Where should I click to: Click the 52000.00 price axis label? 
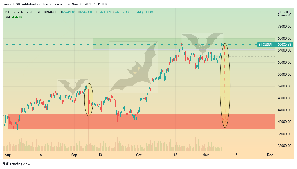click(284, 86)
